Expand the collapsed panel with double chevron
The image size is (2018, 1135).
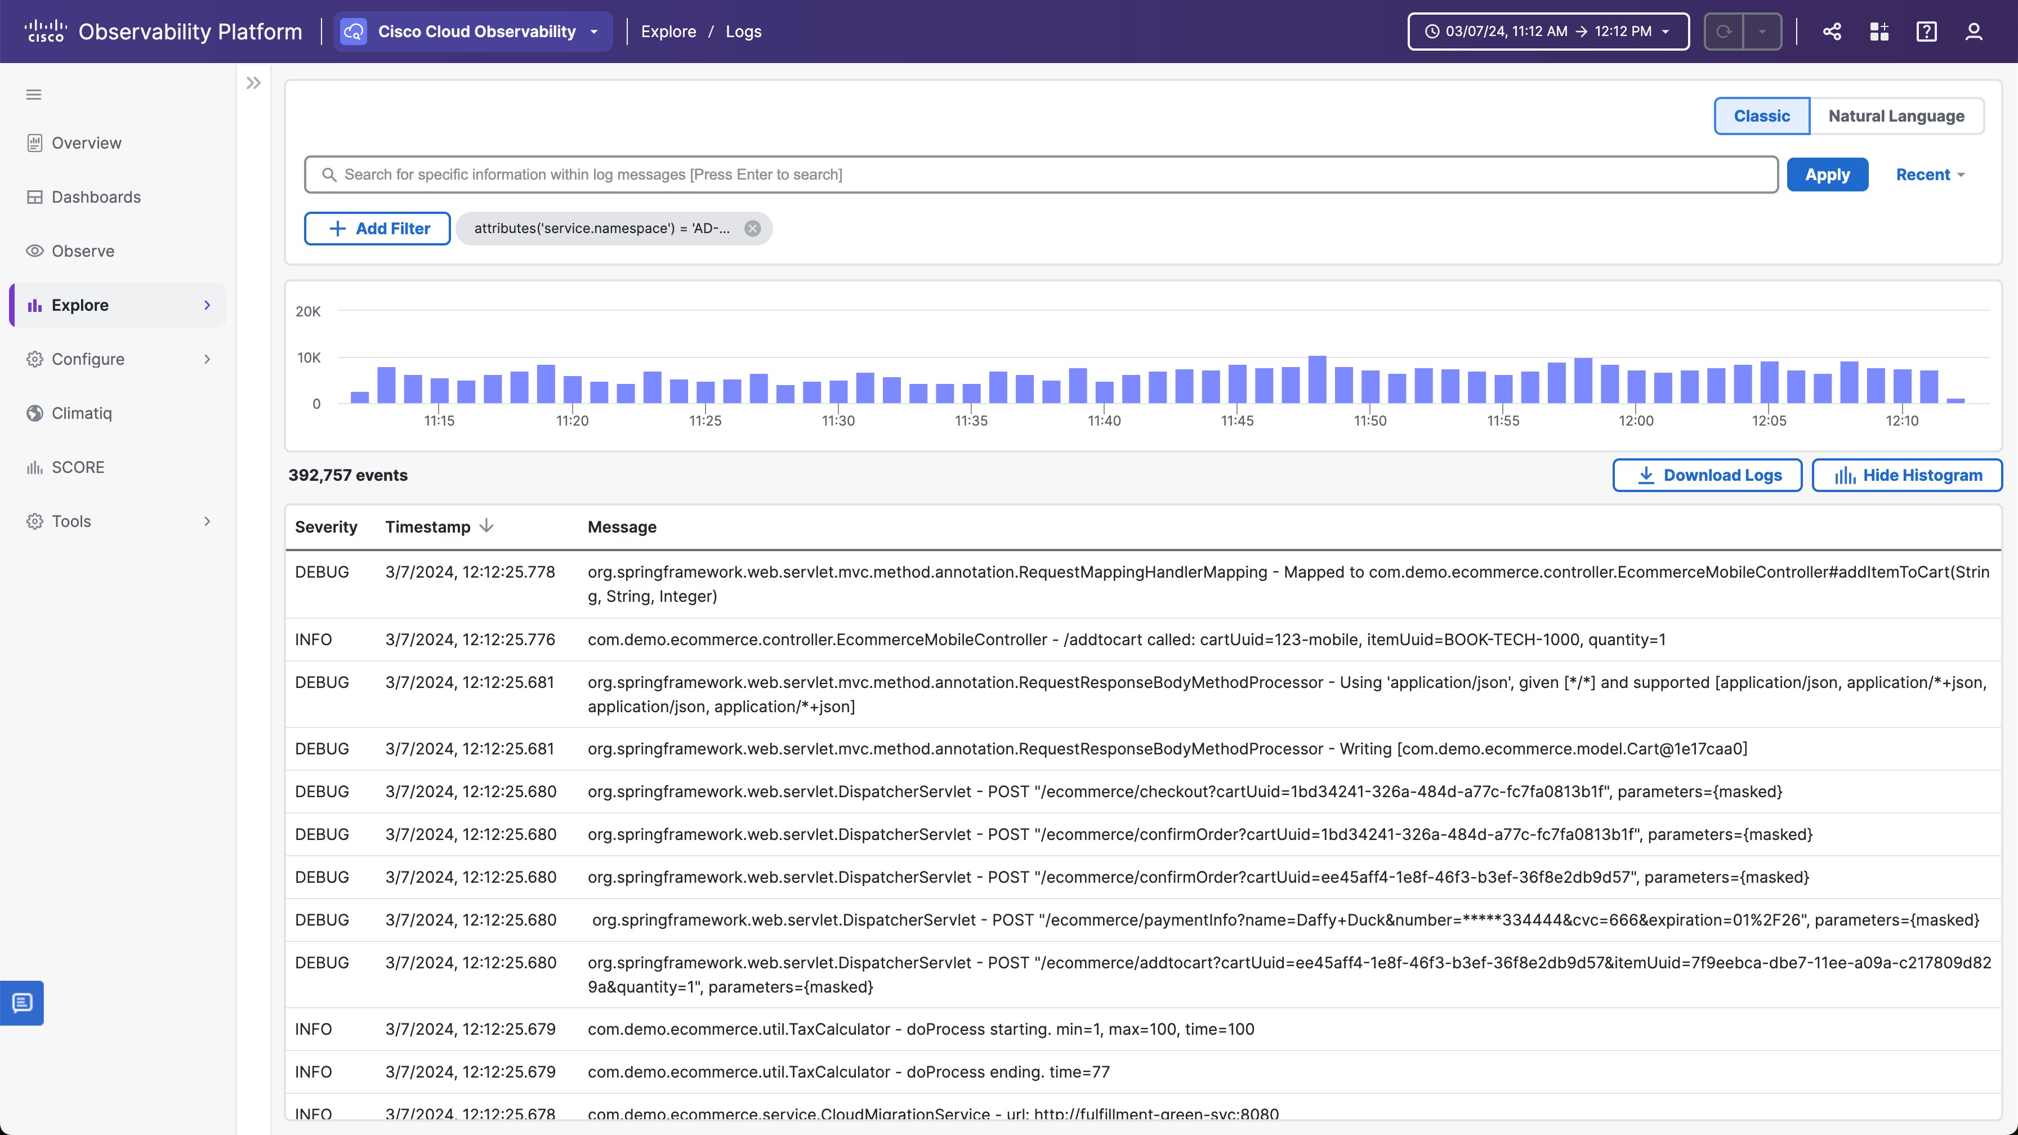(253, 83)
